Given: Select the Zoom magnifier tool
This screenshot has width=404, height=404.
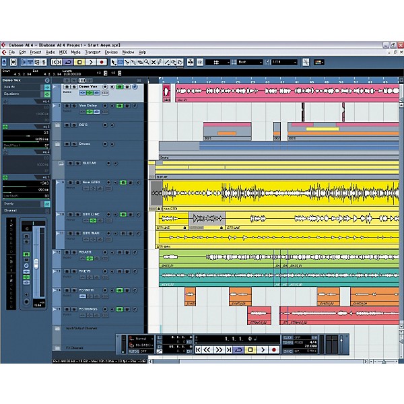Looking at the screenshot, I should pyautogui.click(x=147, y=62).
